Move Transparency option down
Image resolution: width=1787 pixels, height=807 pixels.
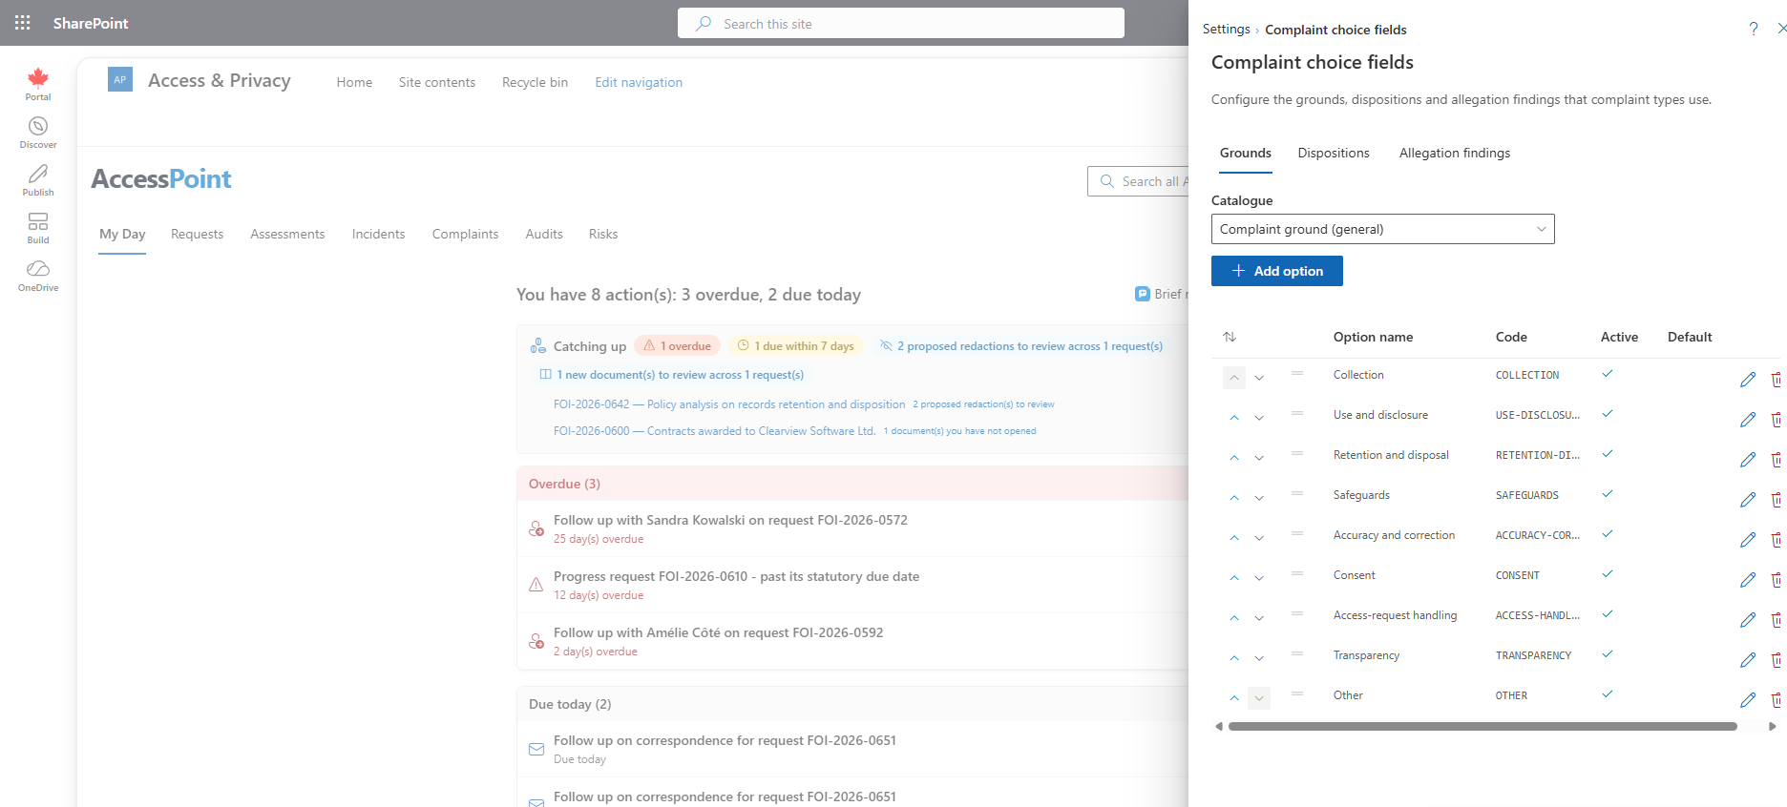[x=1259, y=658]
